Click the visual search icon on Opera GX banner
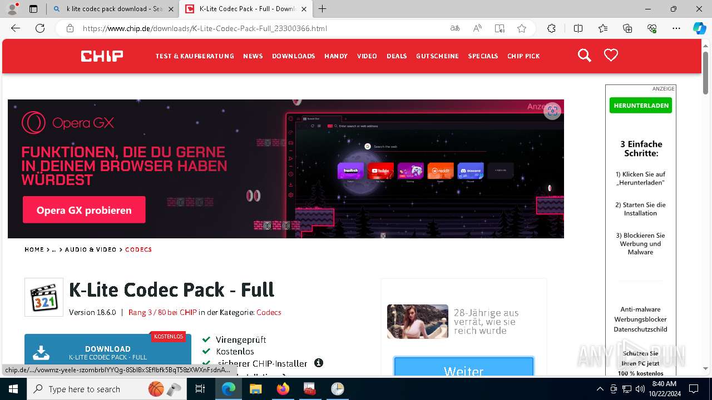This screenshot has height=400, width=712. (552, 111)
